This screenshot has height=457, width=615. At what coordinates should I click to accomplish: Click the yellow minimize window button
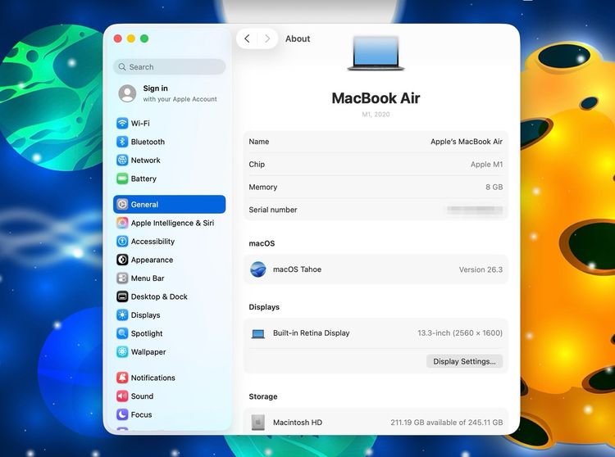131,38
